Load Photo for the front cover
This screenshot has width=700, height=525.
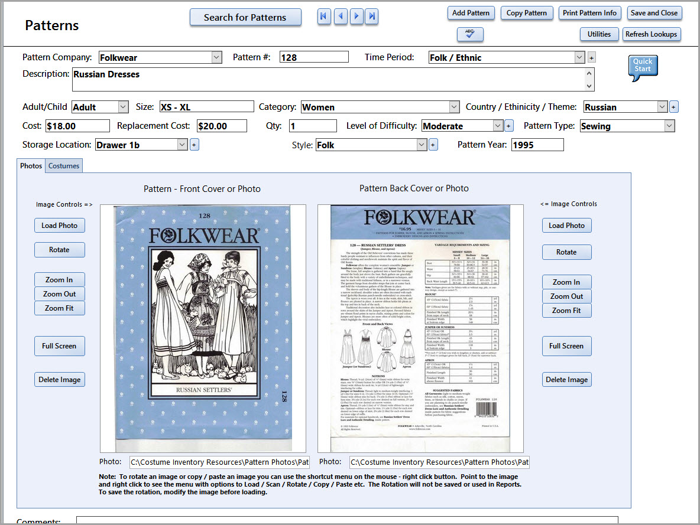[x=59, y=225]
